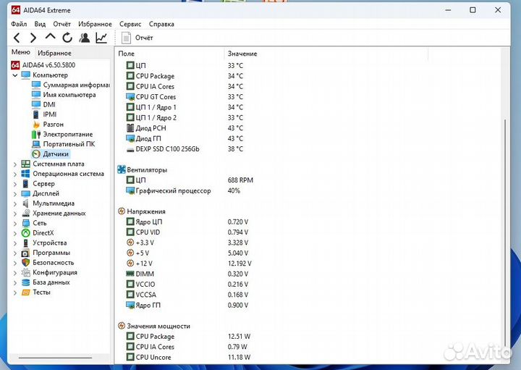Expand the DirectX node
Viewport: 521px width, 370px height.
(15, 233)
